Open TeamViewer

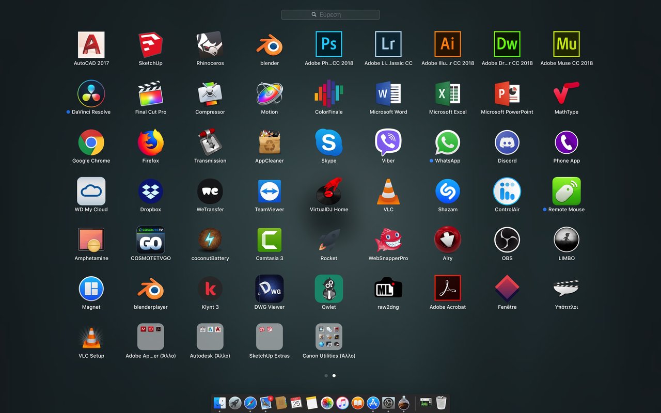270,192
